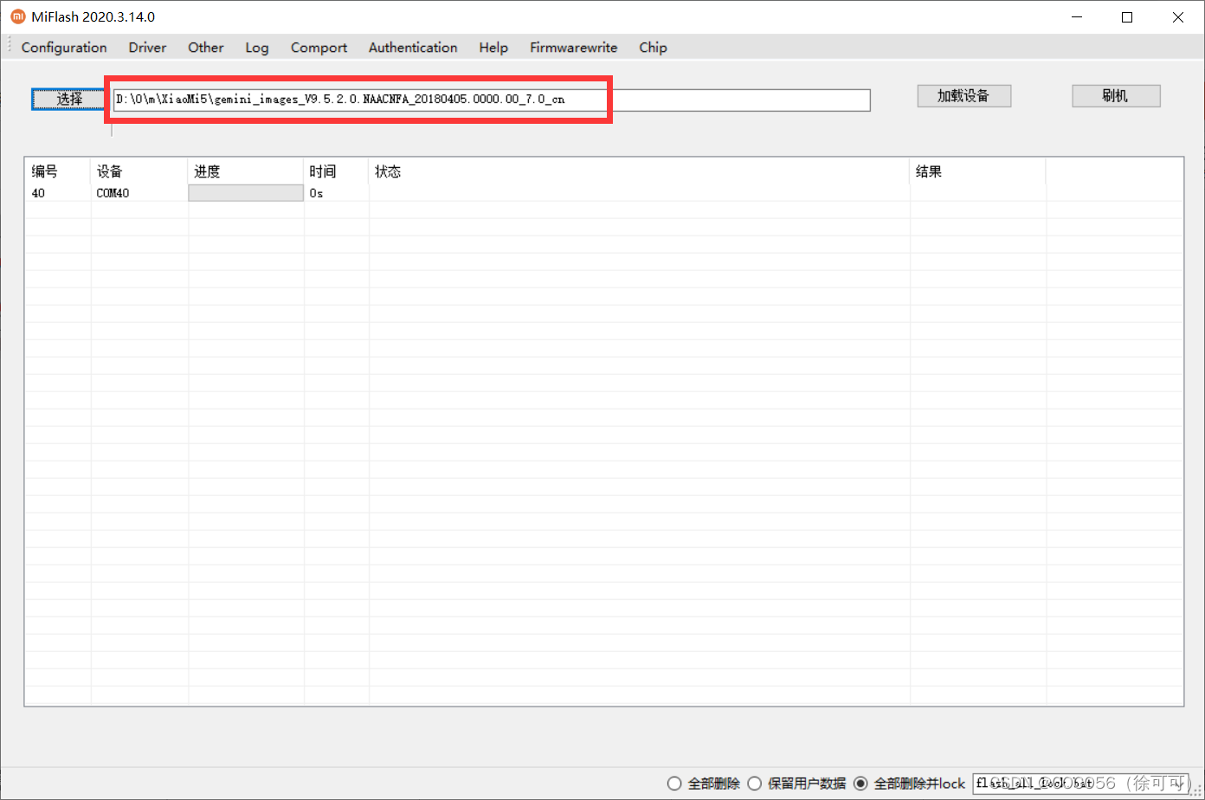Open the Firmwarewrite menu
Image resolution: width=1205 pixels, height=800 pixels.
click(x=574, y=48)
